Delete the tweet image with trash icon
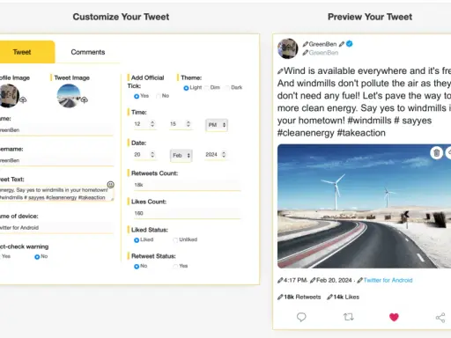Screen dimensions: 451x338 (x=436, y=152)
